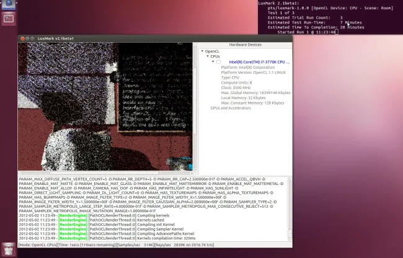Select the Platform Version OpenCL 1.1 row
This screenshot has width=403, height=258.
tap(247, 72)
